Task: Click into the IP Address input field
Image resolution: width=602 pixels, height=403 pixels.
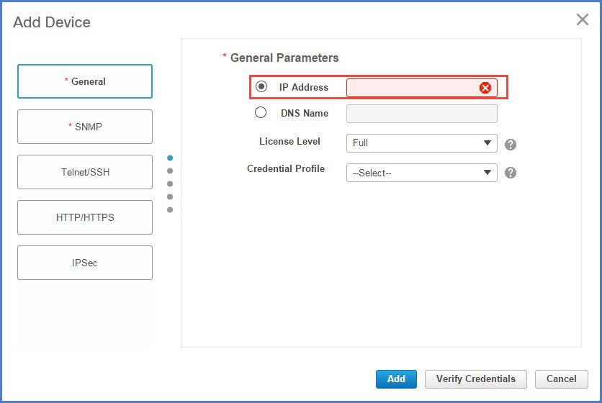Action: [x=412, y=88]
